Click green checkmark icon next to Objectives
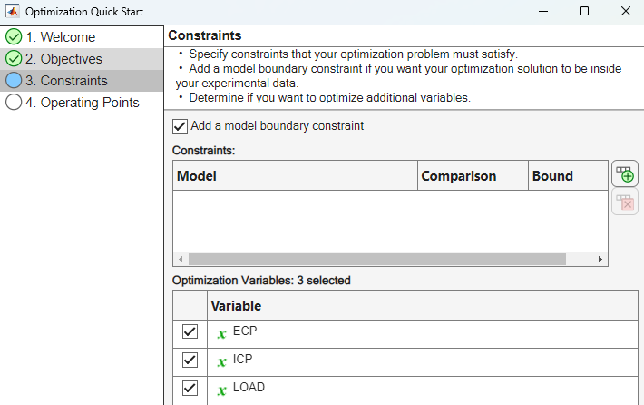Viewport: 644px width, 405px height. pyautogui.click(x=14, y=59)
